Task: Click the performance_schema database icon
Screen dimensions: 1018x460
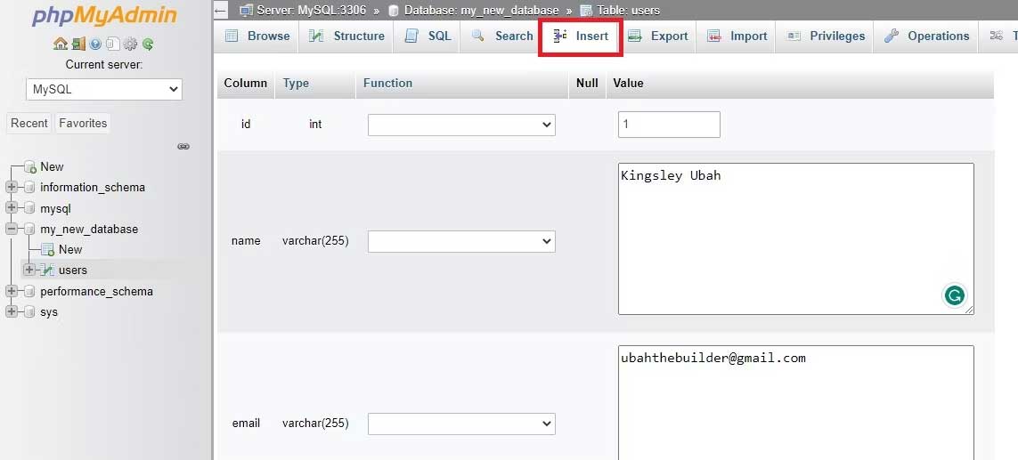Action: pyautogui.click(x=29, y=291)
